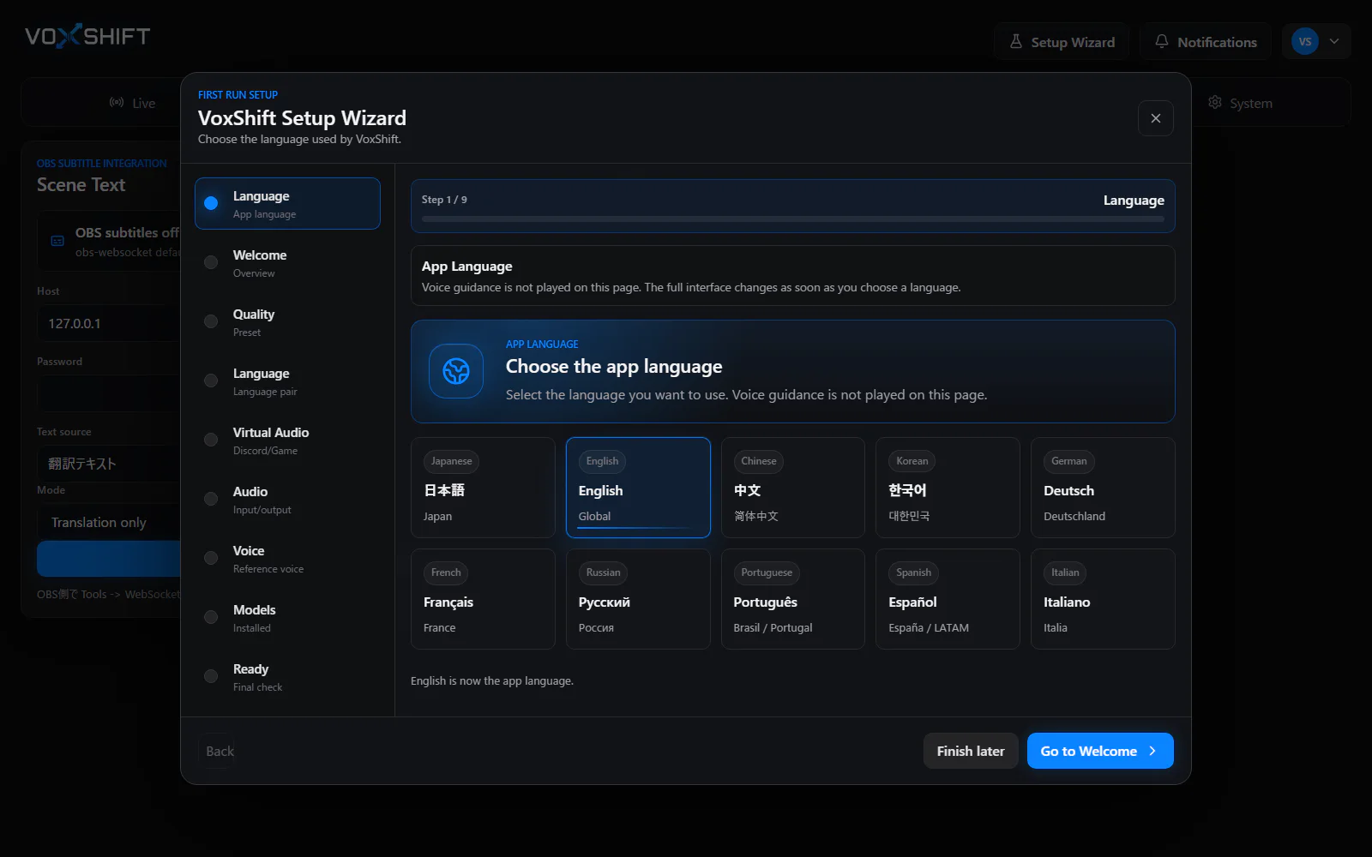The width and height of the screenshot is (1372, 857).
Task: Choose Português language card
Action: click(793, 599)
